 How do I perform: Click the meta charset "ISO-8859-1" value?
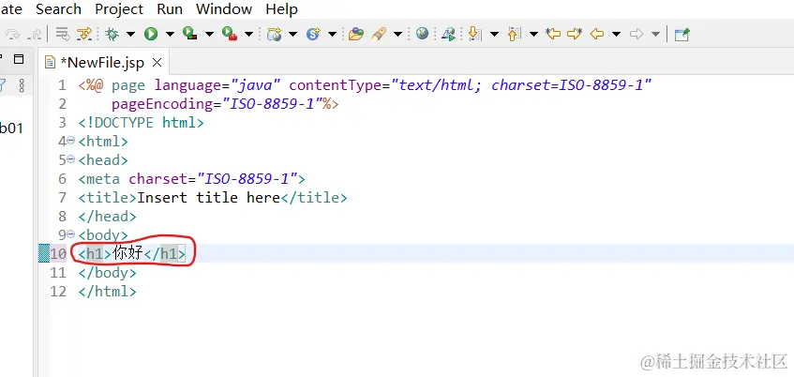[247, 178]
